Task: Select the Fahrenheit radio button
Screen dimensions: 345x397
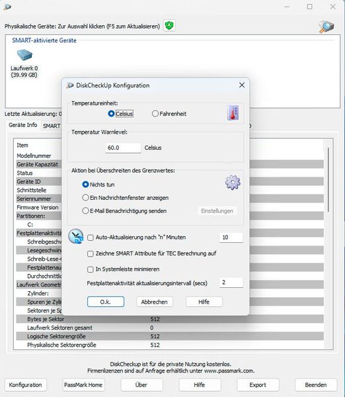Action: click(155, 114)
